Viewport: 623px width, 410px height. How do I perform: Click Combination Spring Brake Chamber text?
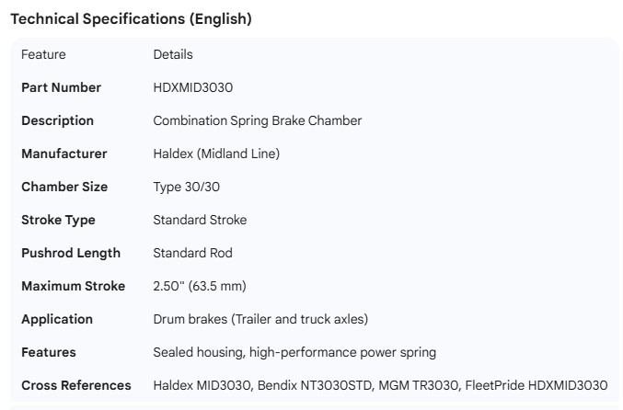257,120
